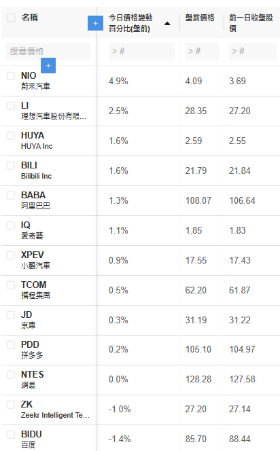The image size is (280, 451).
Task: Toggle sort arrow on 今日價格變動百分比 column
Action: (167, 23)
